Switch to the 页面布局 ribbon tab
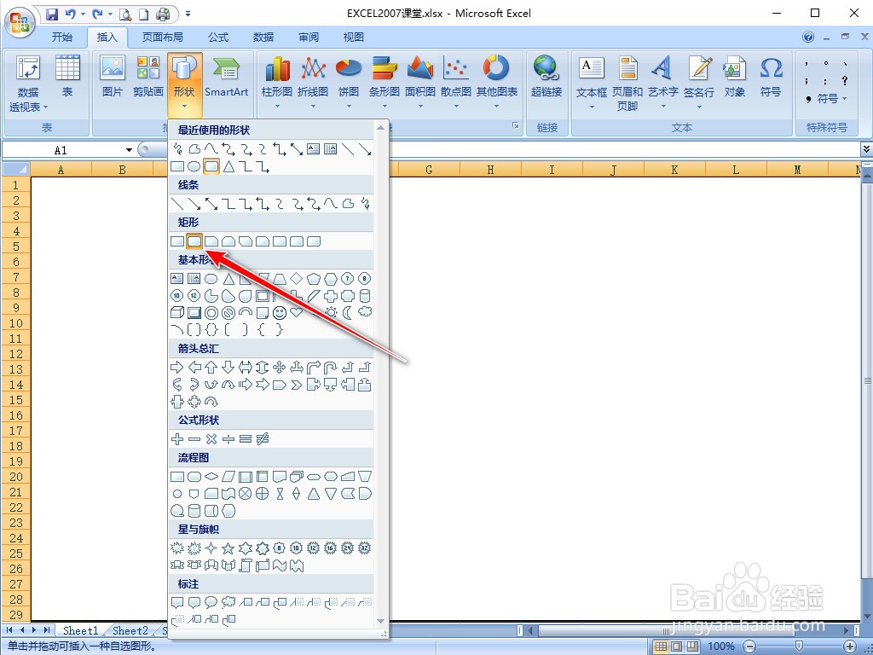This screenshot has width=873, height=655. [162, 38]
